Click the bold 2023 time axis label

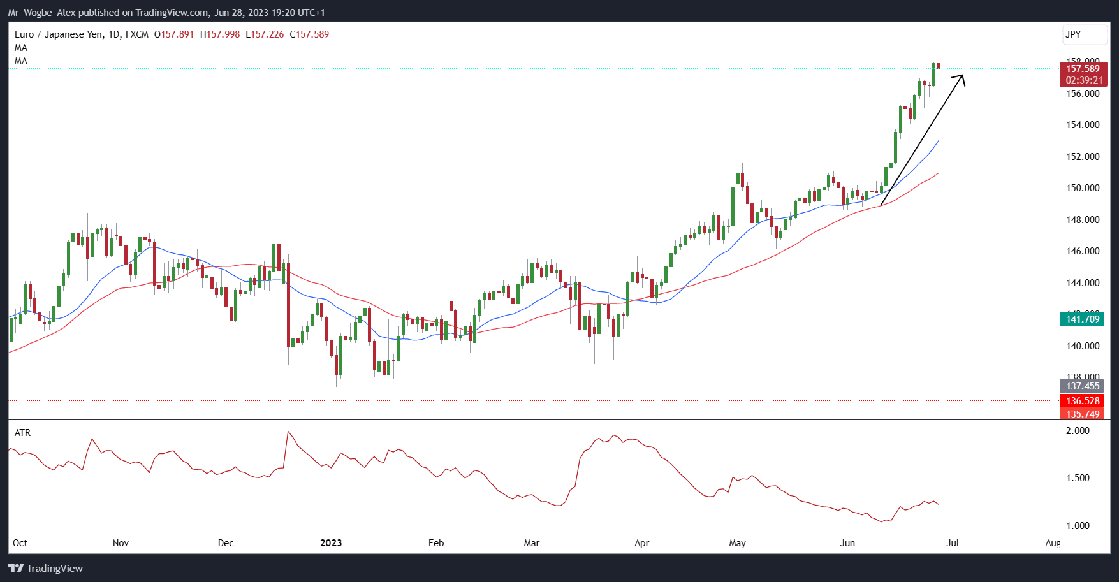click(x=331, y=543)
